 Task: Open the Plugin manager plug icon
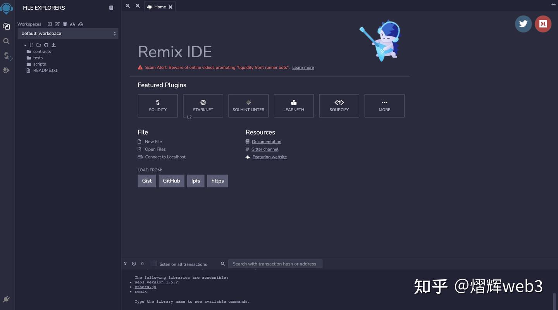coord(6,299)
